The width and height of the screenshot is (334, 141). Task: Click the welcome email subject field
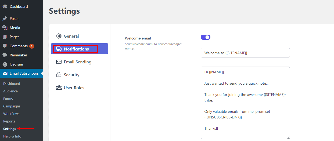point(245,53)
